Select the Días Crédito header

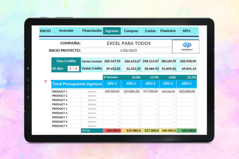pyautogui.click(x=66, y=61)
